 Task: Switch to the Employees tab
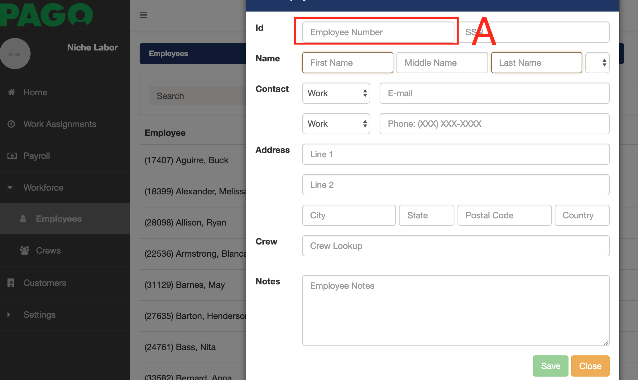pos(168,54)
